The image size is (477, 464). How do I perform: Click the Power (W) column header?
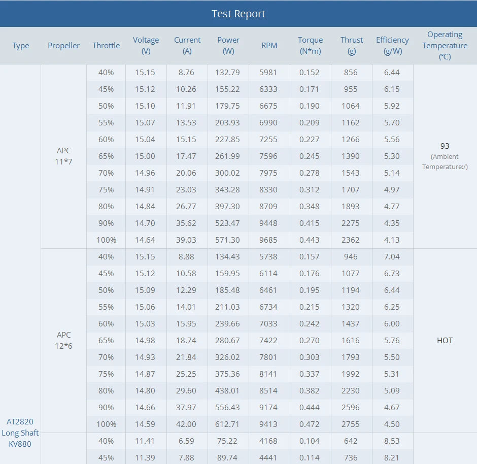click(228, 46)
